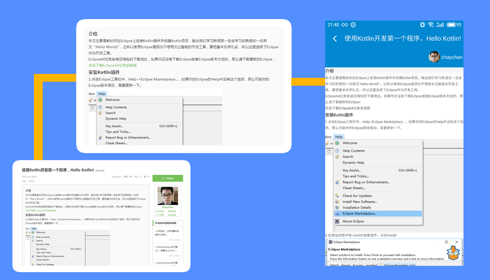Click the Install New Software icon on the phone
This screenshot has height=280, width=490.
337,202
